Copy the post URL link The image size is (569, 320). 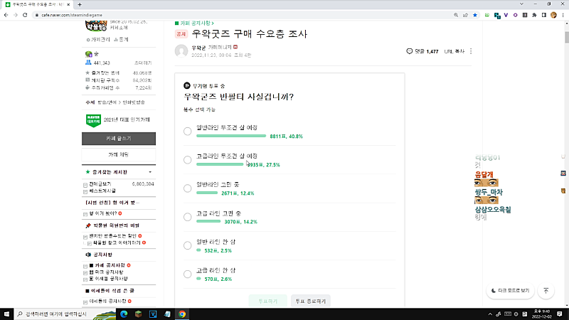[x=454, y=51]
